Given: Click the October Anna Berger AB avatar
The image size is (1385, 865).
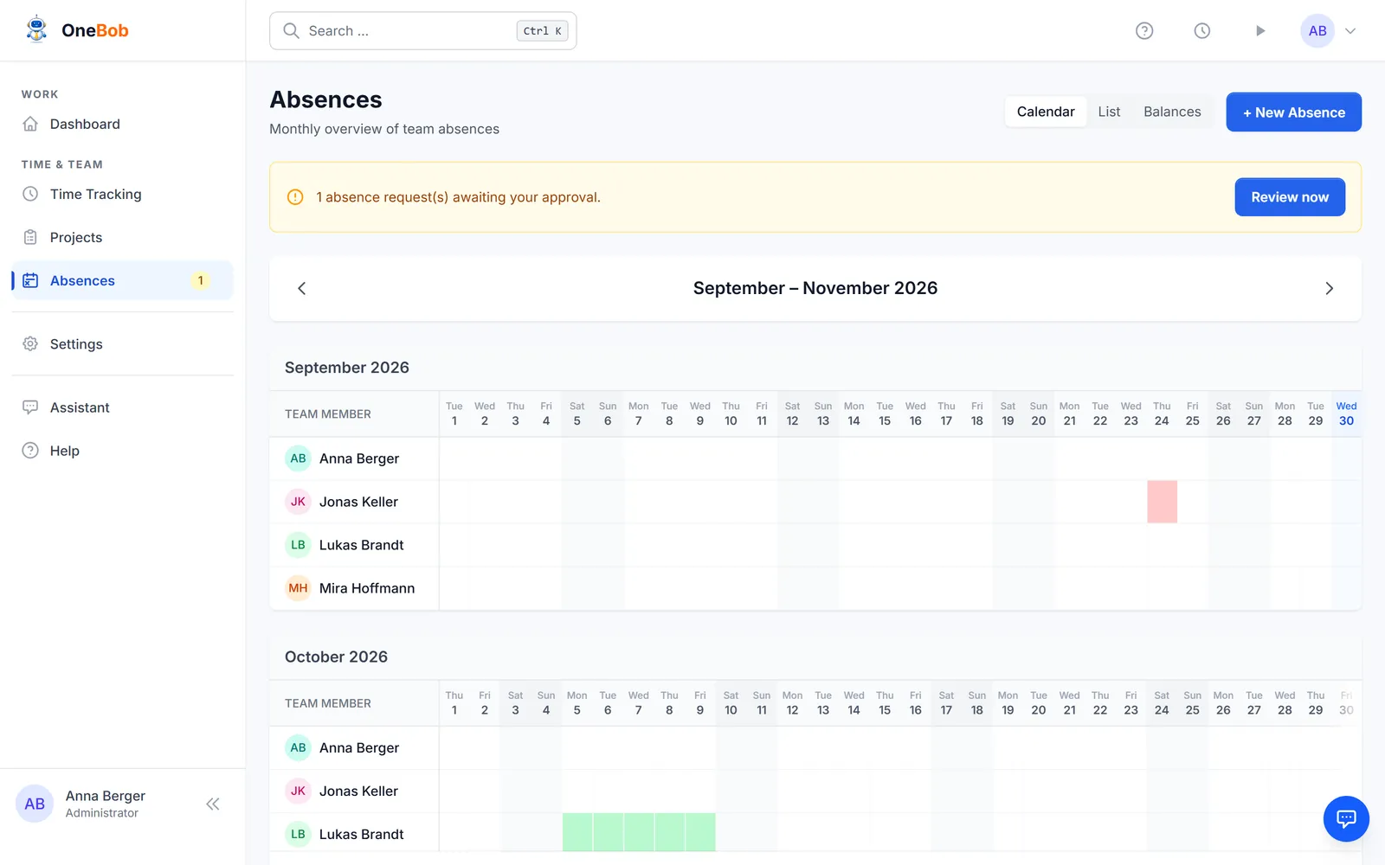Looking at the screenshot, I should pyautogui.click(x=298, y=747).
